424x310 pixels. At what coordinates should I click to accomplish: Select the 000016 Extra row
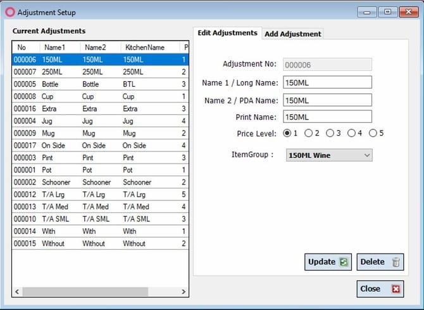pyautogui.click(x=100, y=108)
